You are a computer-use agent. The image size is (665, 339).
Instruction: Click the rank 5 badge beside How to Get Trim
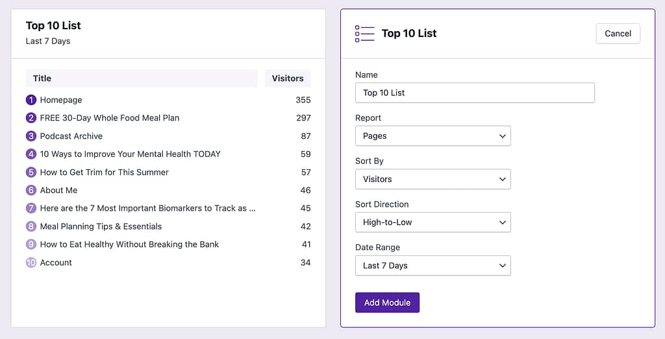pyautogui.click(x=31, y=172)
